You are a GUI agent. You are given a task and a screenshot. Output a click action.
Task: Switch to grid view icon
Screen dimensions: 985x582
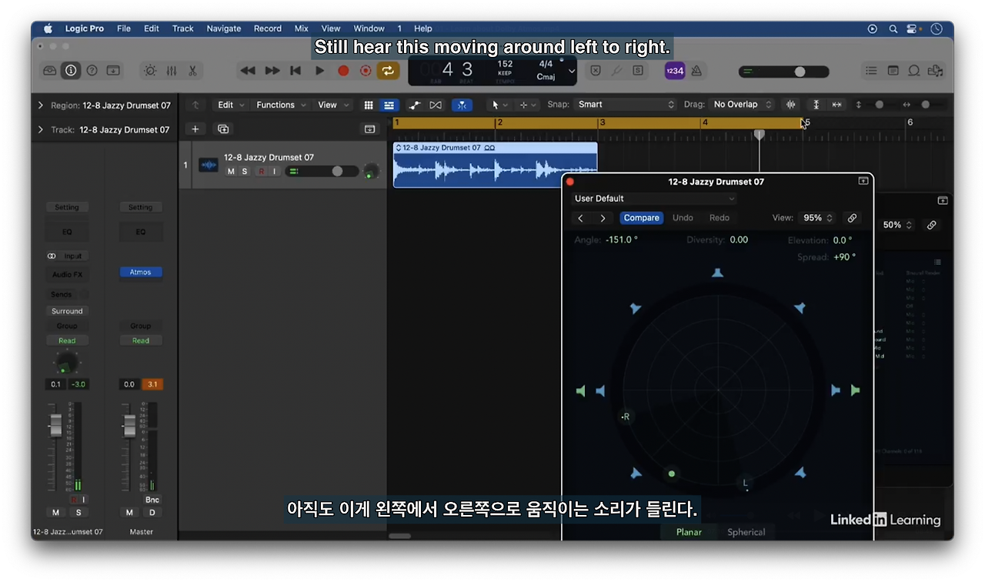pyautogui.click(x=369, y=105)
